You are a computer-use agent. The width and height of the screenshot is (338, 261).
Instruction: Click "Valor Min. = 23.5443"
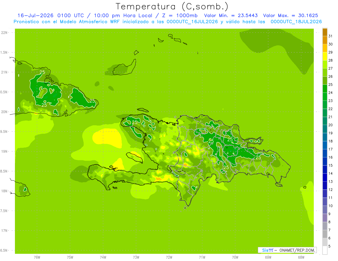coord(231,15)
